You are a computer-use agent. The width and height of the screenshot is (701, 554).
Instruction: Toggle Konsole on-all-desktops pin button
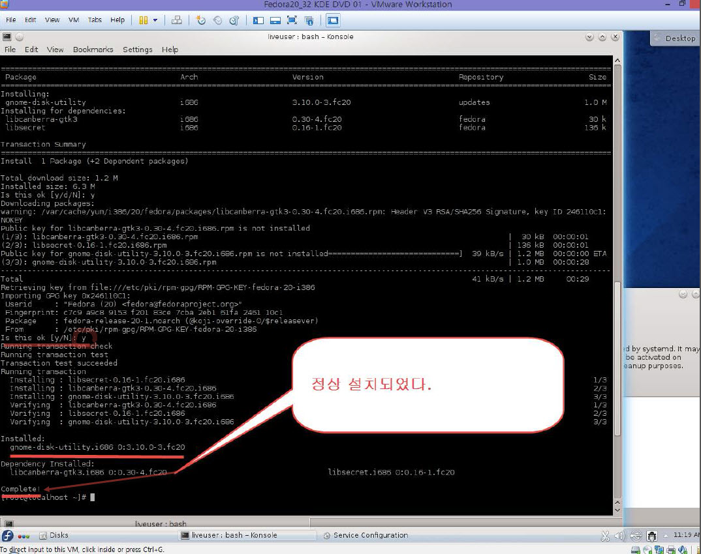(19, 36)
